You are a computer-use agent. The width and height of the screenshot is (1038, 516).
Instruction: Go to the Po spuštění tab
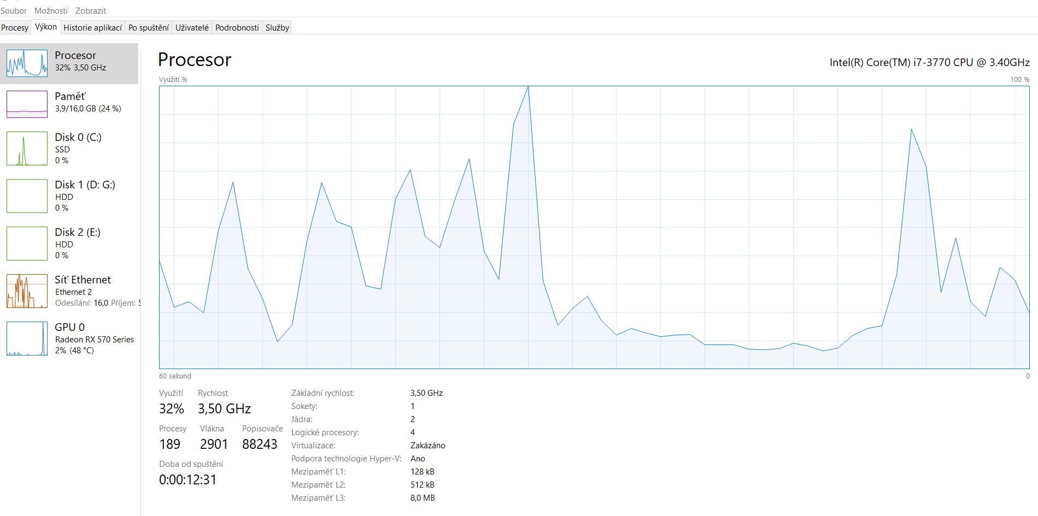148,28
